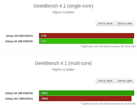This screenshot has width=137, height=108.
Task: Select Galaxy A6 (SM-A600FN) label in multi-core chart
Action: pyautogui.click(x=19, y=93)
